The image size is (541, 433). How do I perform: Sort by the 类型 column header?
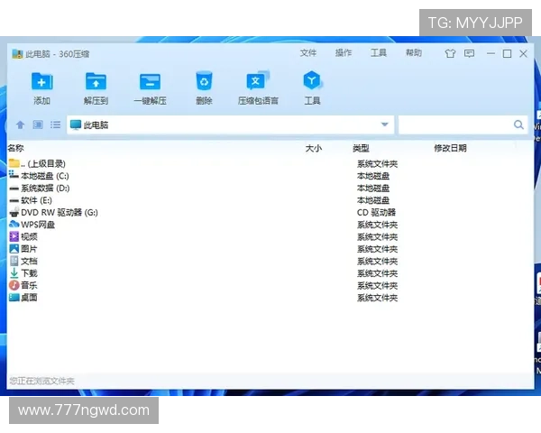361,149
